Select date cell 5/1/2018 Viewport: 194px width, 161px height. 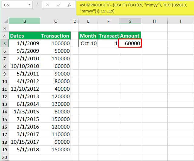coord(25,149)
